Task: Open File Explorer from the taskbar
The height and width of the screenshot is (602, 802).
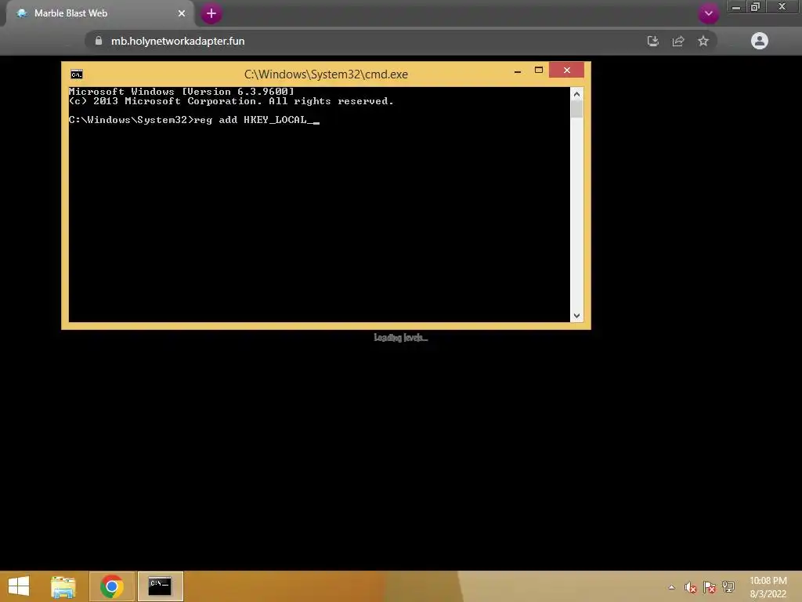Action: (x=63, y=586)
